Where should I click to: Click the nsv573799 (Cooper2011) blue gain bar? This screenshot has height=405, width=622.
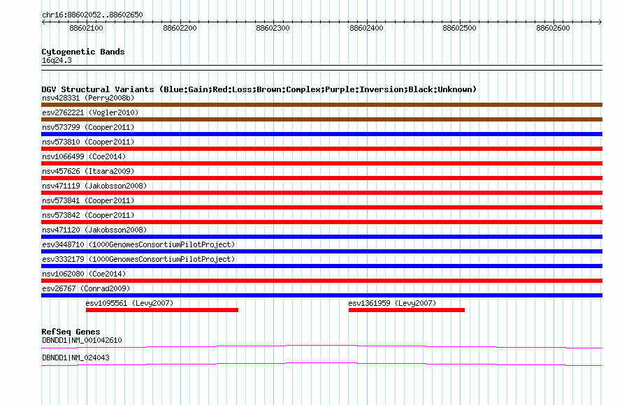pos(321,134)
